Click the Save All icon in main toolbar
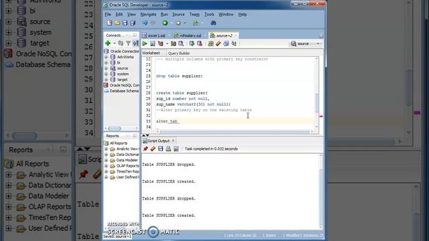The image size is (429, 241). click(133, 23)
